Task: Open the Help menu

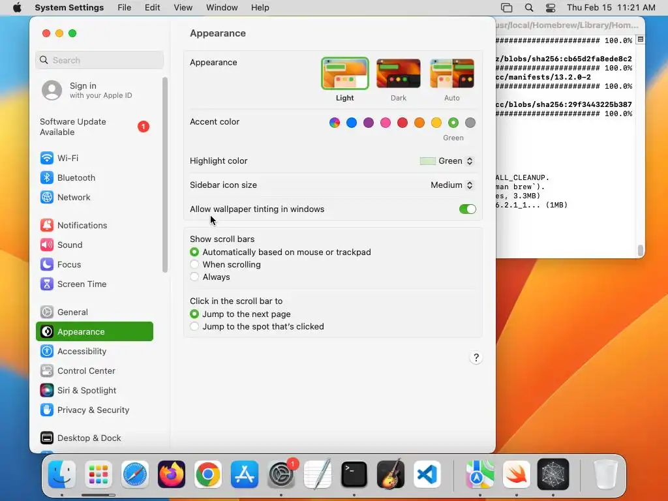Action: tap(260, 8)
